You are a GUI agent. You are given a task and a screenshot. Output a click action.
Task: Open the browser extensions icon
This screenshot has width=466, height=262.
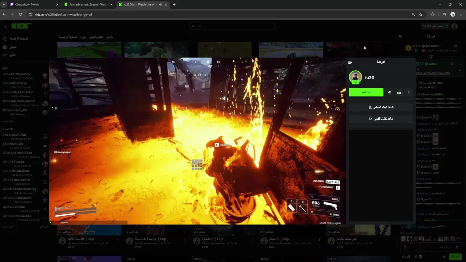[433, 15]
